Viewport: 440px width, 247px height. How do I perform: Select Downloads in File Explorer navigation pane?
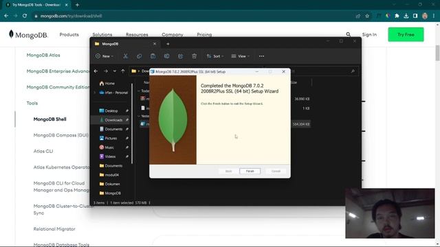tap(111, 120)
